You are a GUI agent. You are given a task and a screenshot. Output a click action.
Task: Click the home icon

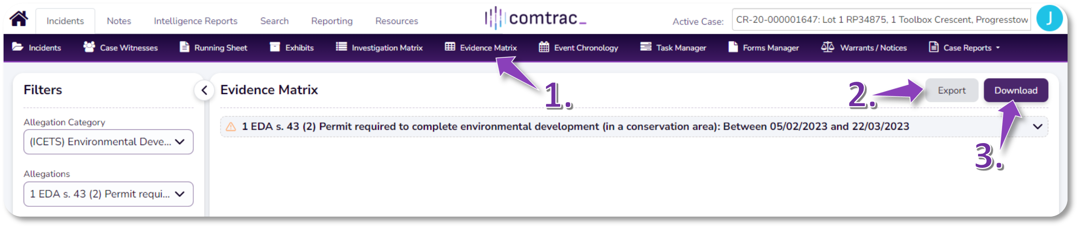pyautogui.click(x=19, y=19)
